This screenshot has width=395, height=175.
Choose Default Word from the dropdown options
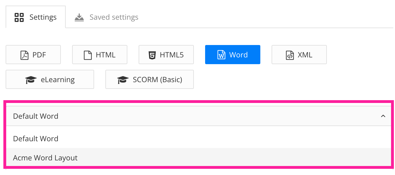35,138
